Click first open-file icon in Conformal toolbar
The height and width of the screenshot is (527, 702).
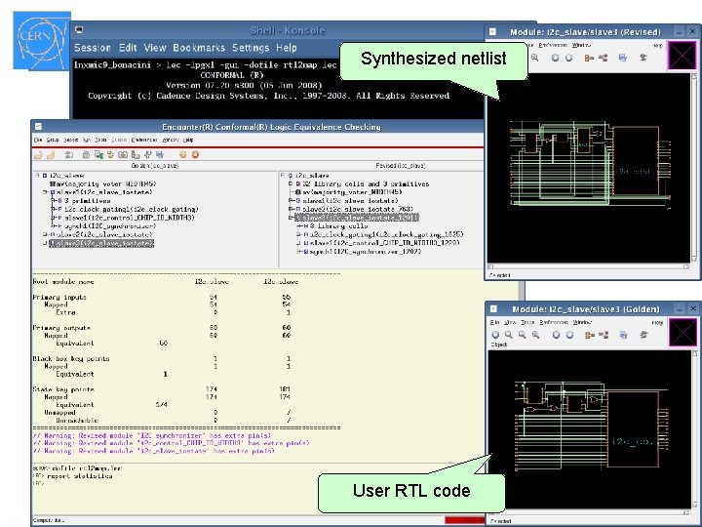(x=38, y=155)
